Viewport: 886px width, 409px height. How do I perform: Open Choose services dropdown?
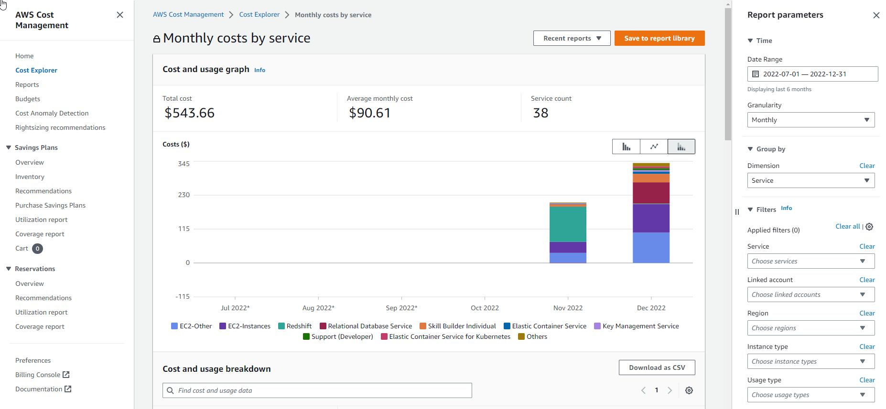tap(811, 261)
